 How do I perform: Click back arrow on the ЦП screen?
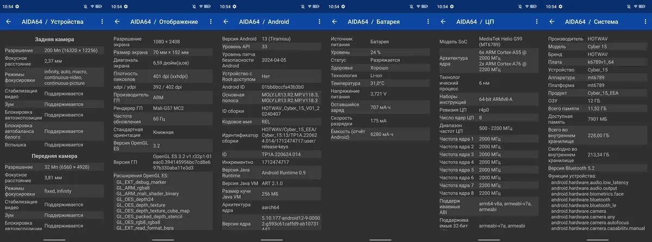[443, 22]
